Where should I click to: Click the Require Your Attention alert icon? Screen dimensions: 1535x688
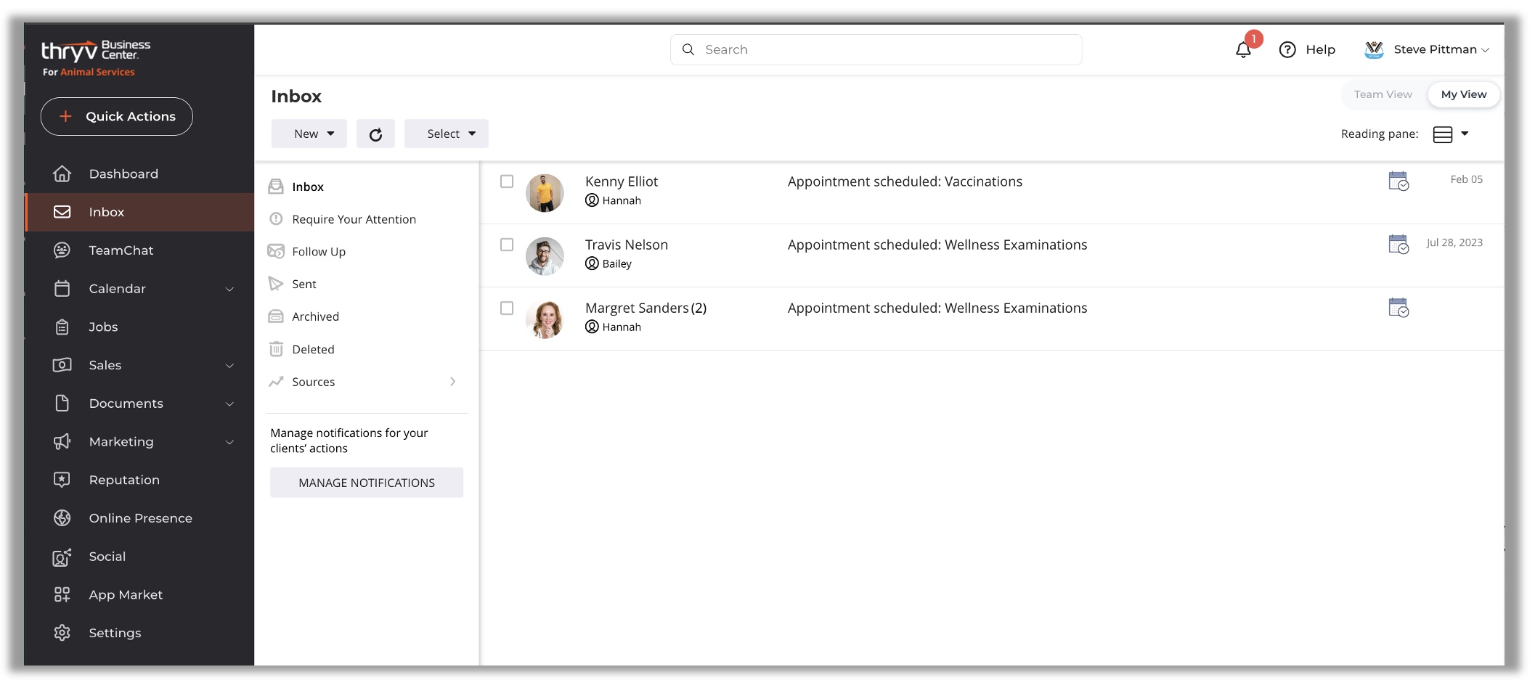tap(276, 218)
